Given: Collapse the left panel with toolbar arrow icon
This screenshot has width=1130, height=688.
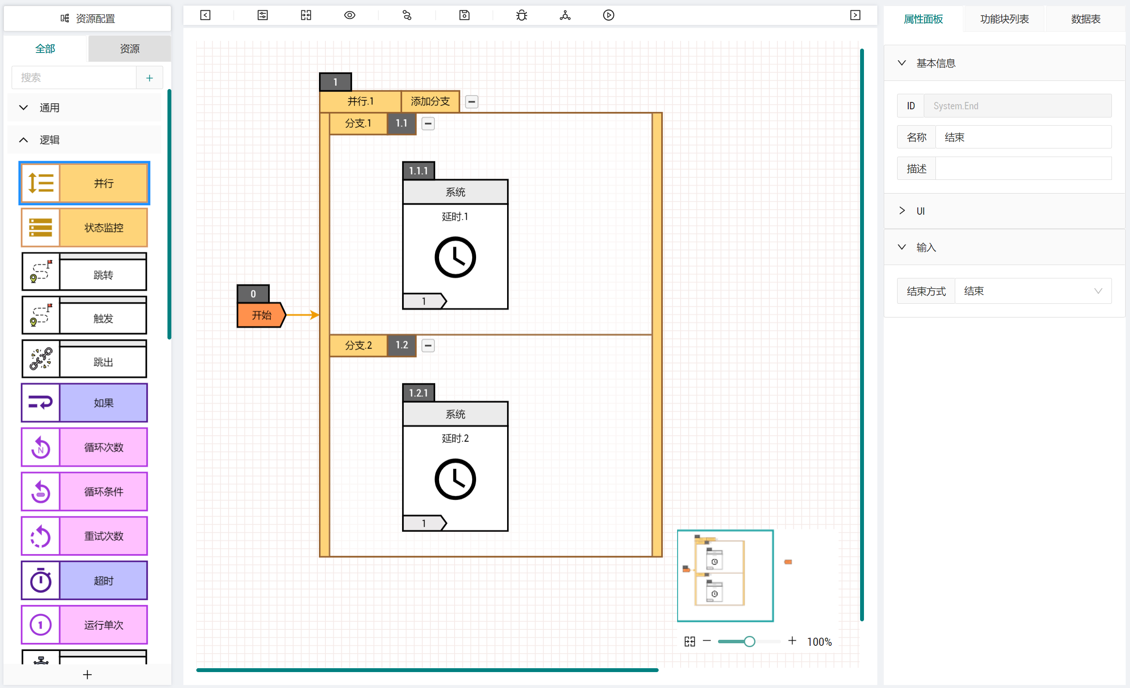Looking at the screenshot, I should [x=205, y=15].
